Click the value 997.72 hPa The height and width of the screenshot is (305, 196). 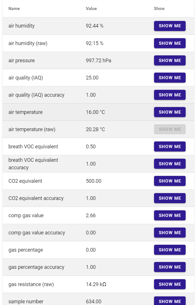[x=99, y=61]
